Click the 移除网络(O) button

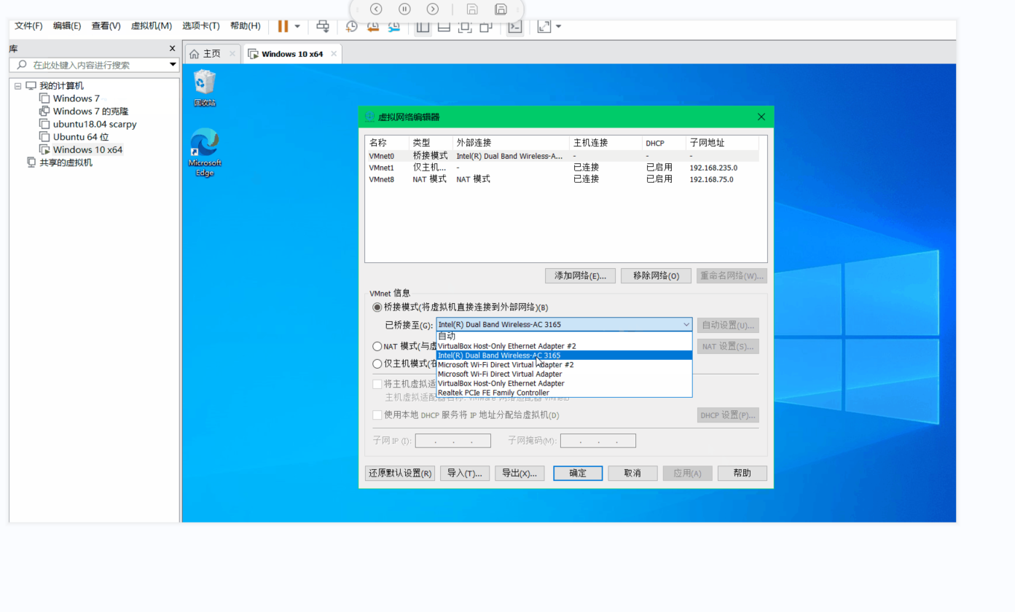pos(656,275)
